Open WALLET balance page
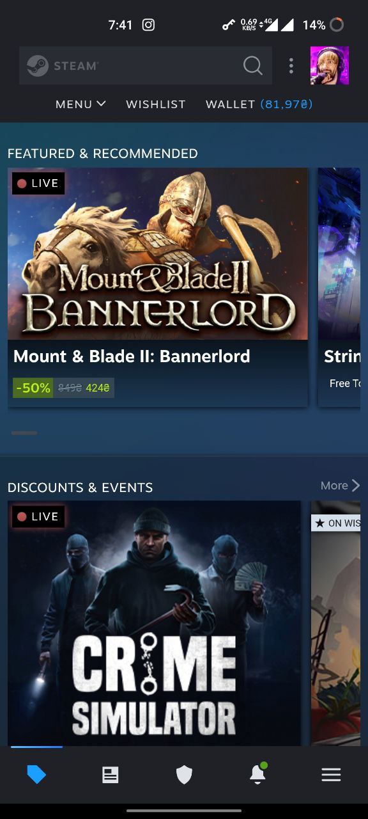 coord(259,104)
